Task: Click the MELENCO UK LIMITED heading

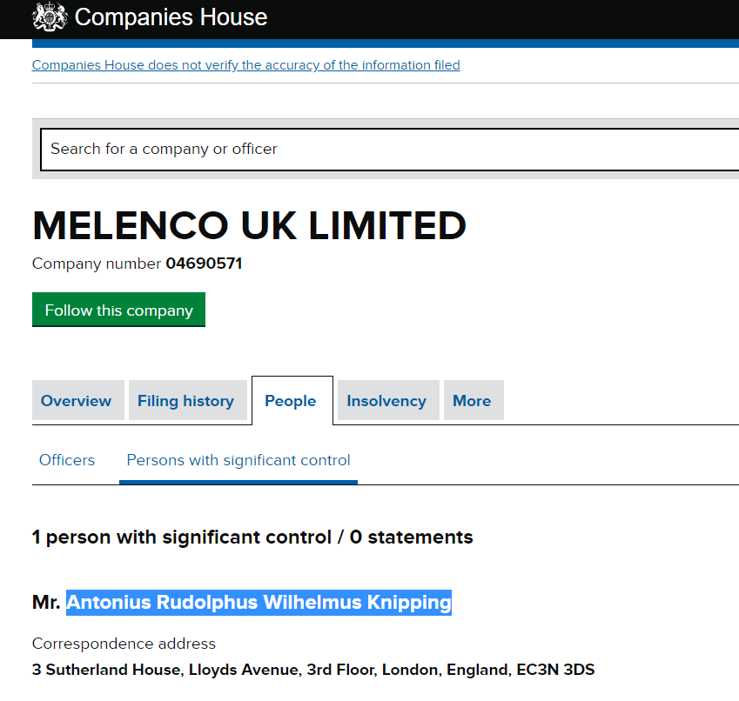Action: click(x=249, y=226)
